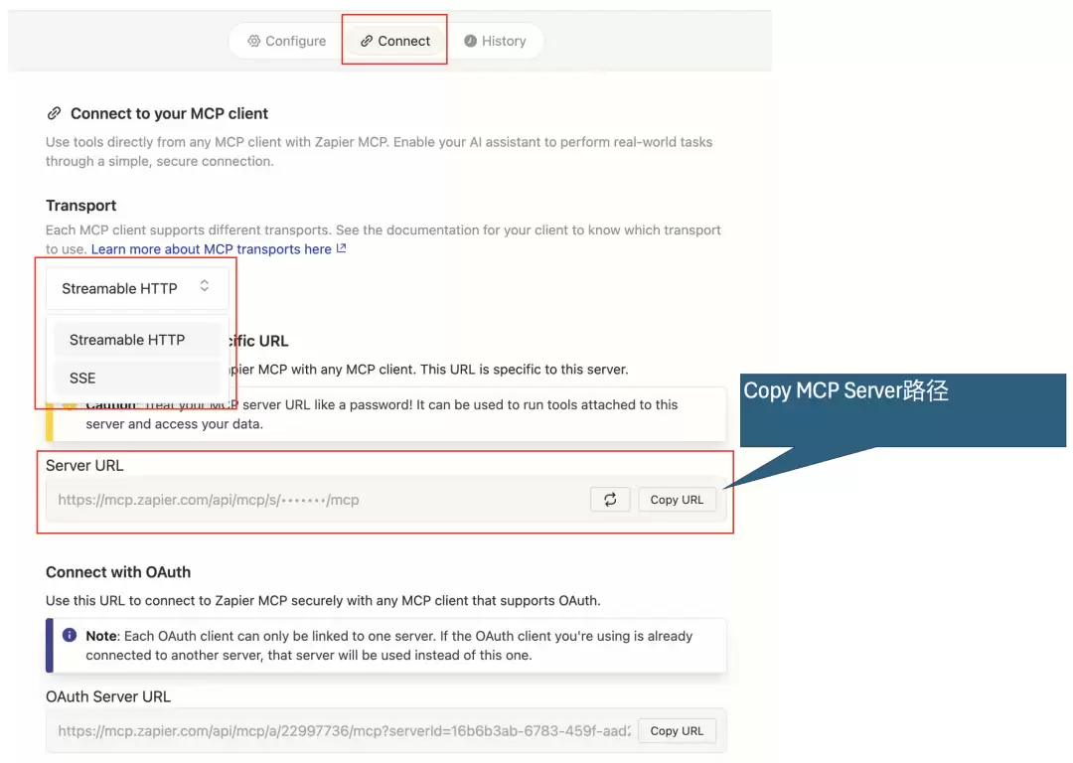The height and width of the screenshot is (763, 1073).
Task: Open the Streamable HTTP transport dropdown
Action: tap(137, 288)
